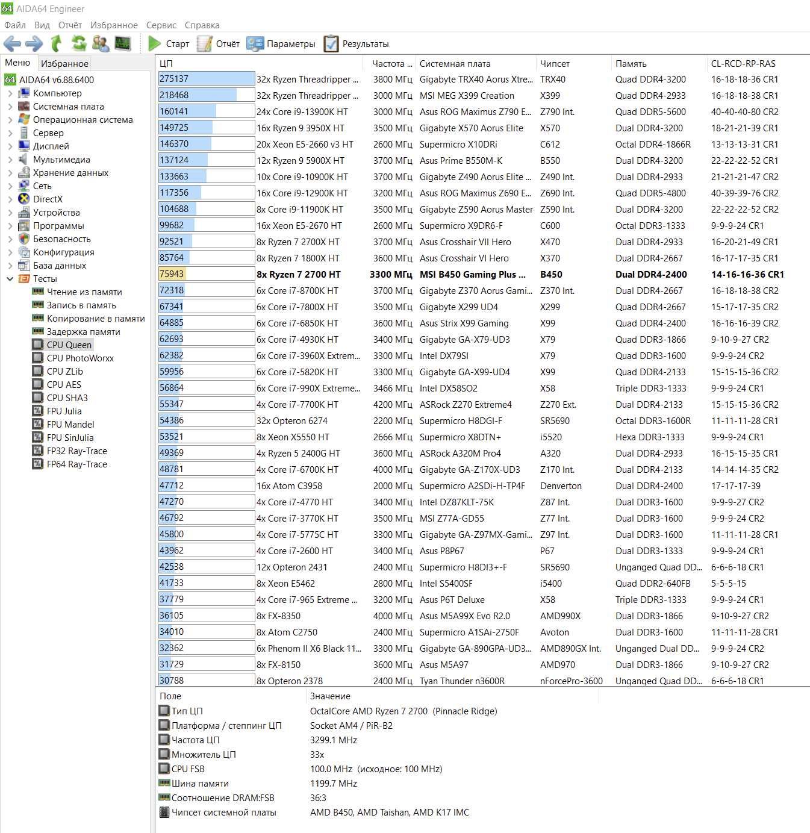Screen dimensions: 810x833
Task: Open the Отчёт menu in menu bar
Action: tap(70, 25)
